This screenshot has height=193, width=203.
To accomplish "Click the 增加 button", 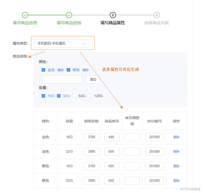I will click(93, 80).
